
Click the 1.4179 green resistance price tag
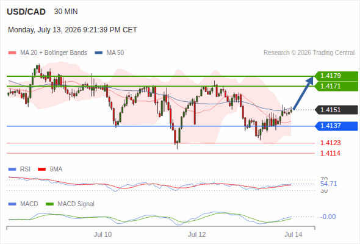pyautogui.click(x=336, y=76)
